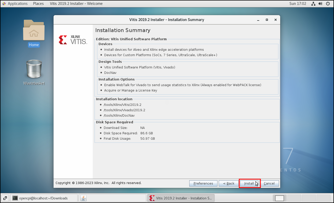Click the copyright notice text
Viewport: 334px width, 203px height.
coord(98,183)
